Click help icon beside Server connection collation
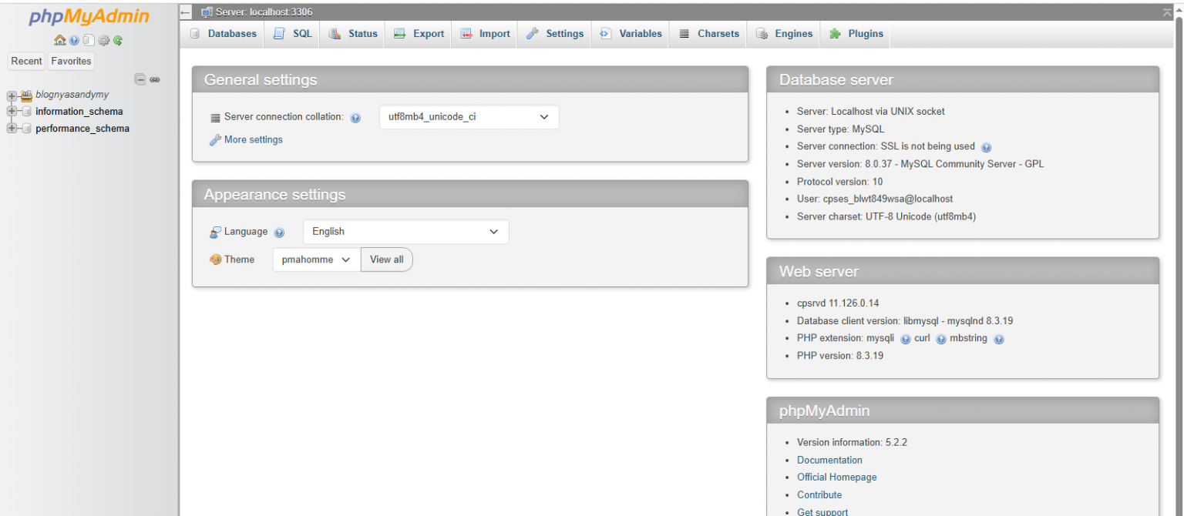The height and width of the screenshot is (516, 1184). tap(355, 117)
